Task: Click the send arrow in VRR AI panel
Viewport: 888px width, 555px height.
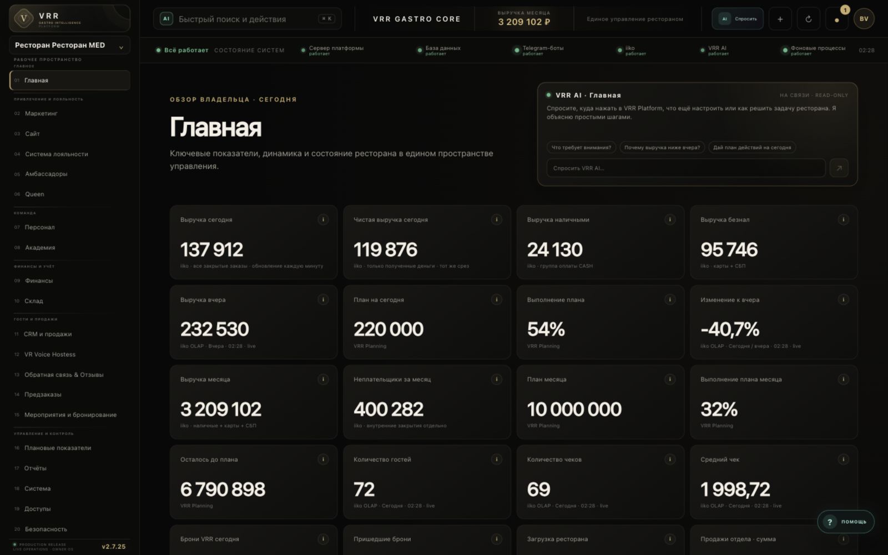Action: [839, 168]
